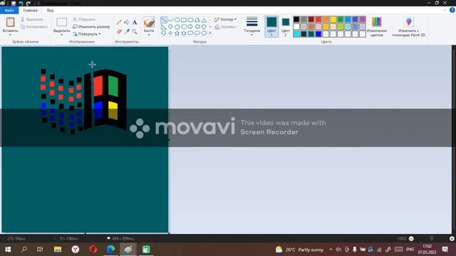Open the weather widget showing 26°C
Screen dimensions: 456x256
tap(299, 250)
